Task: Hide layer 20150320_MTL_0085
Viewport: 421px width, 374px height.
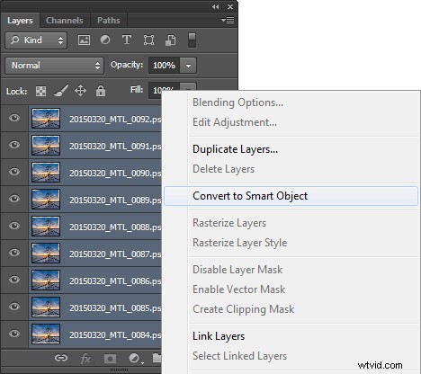Action: click(x=14, y=307)
